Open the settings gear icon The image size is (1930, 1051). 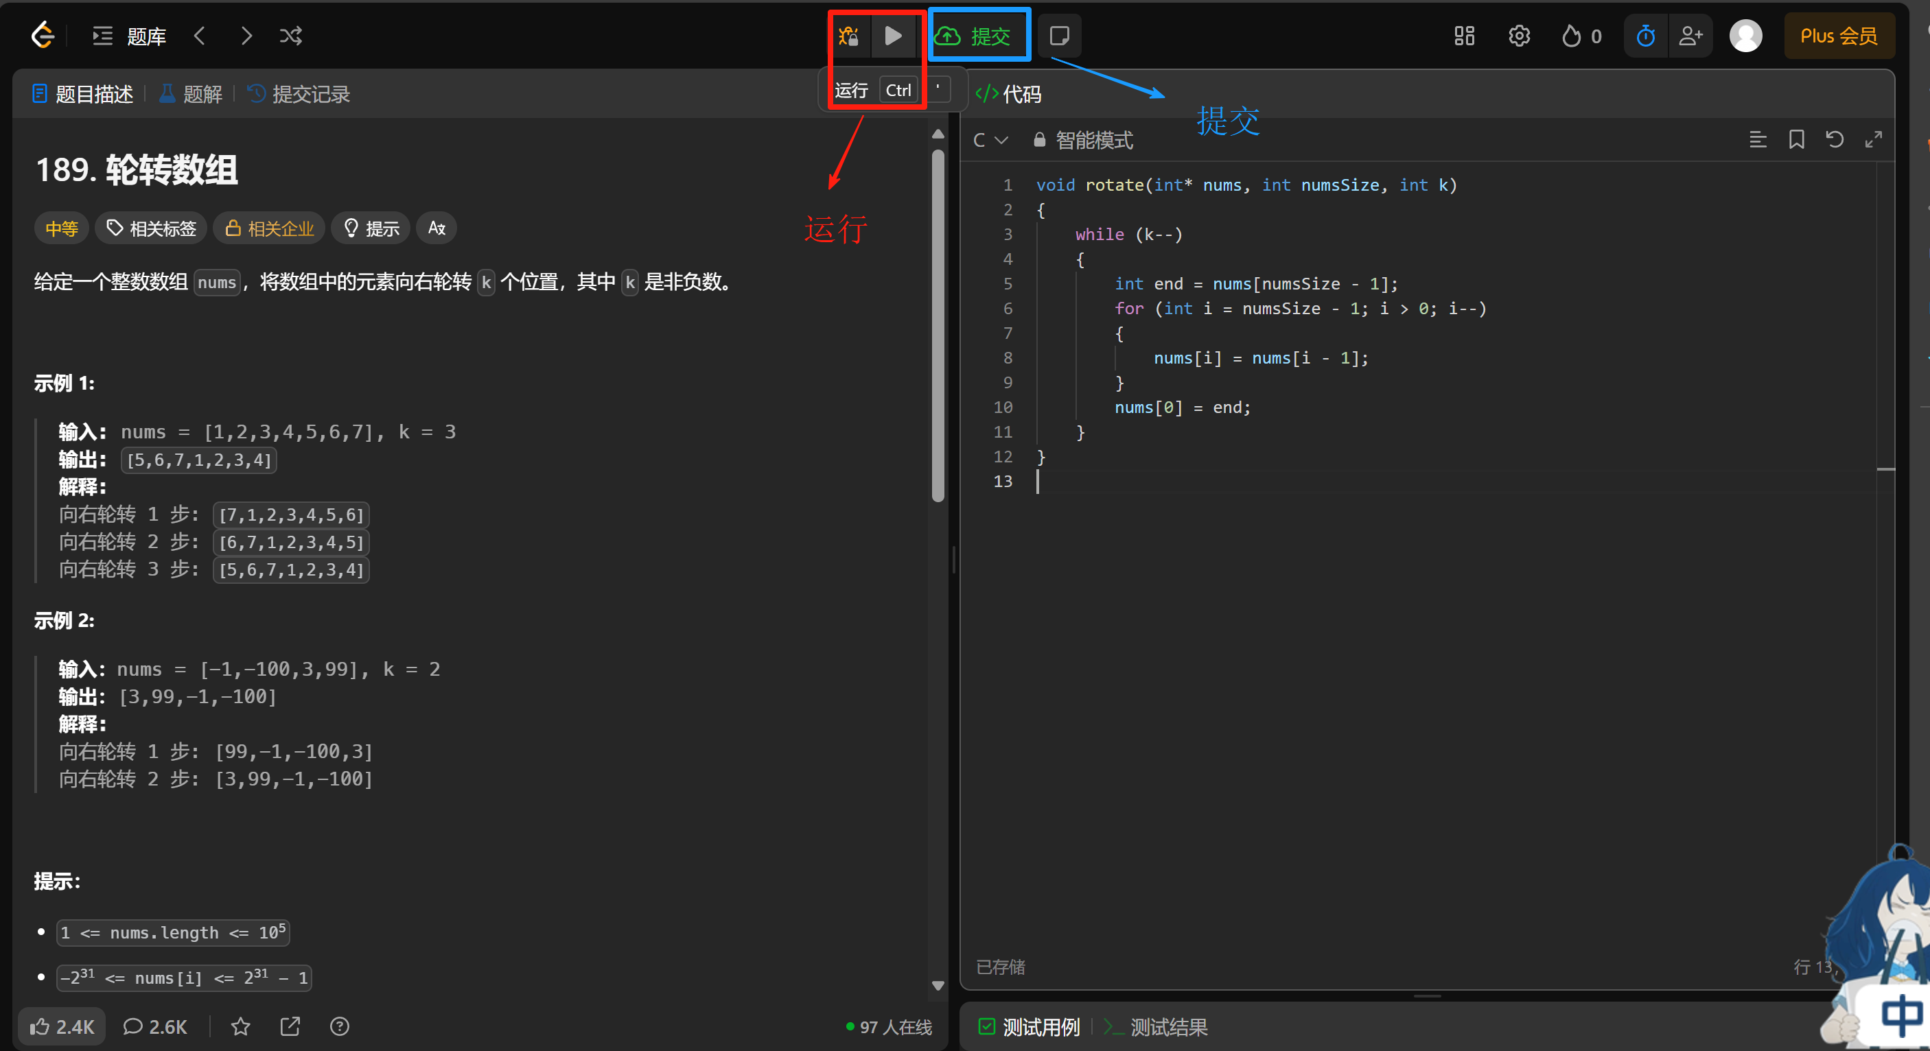(1519, 36)
